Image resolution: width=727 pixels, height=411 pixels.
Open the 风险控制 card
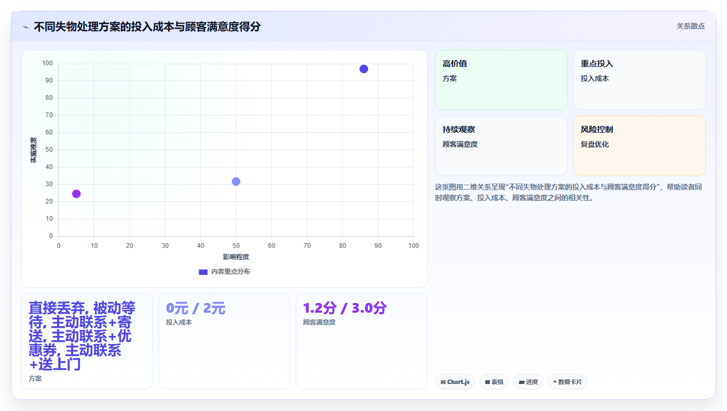point(639,146)
